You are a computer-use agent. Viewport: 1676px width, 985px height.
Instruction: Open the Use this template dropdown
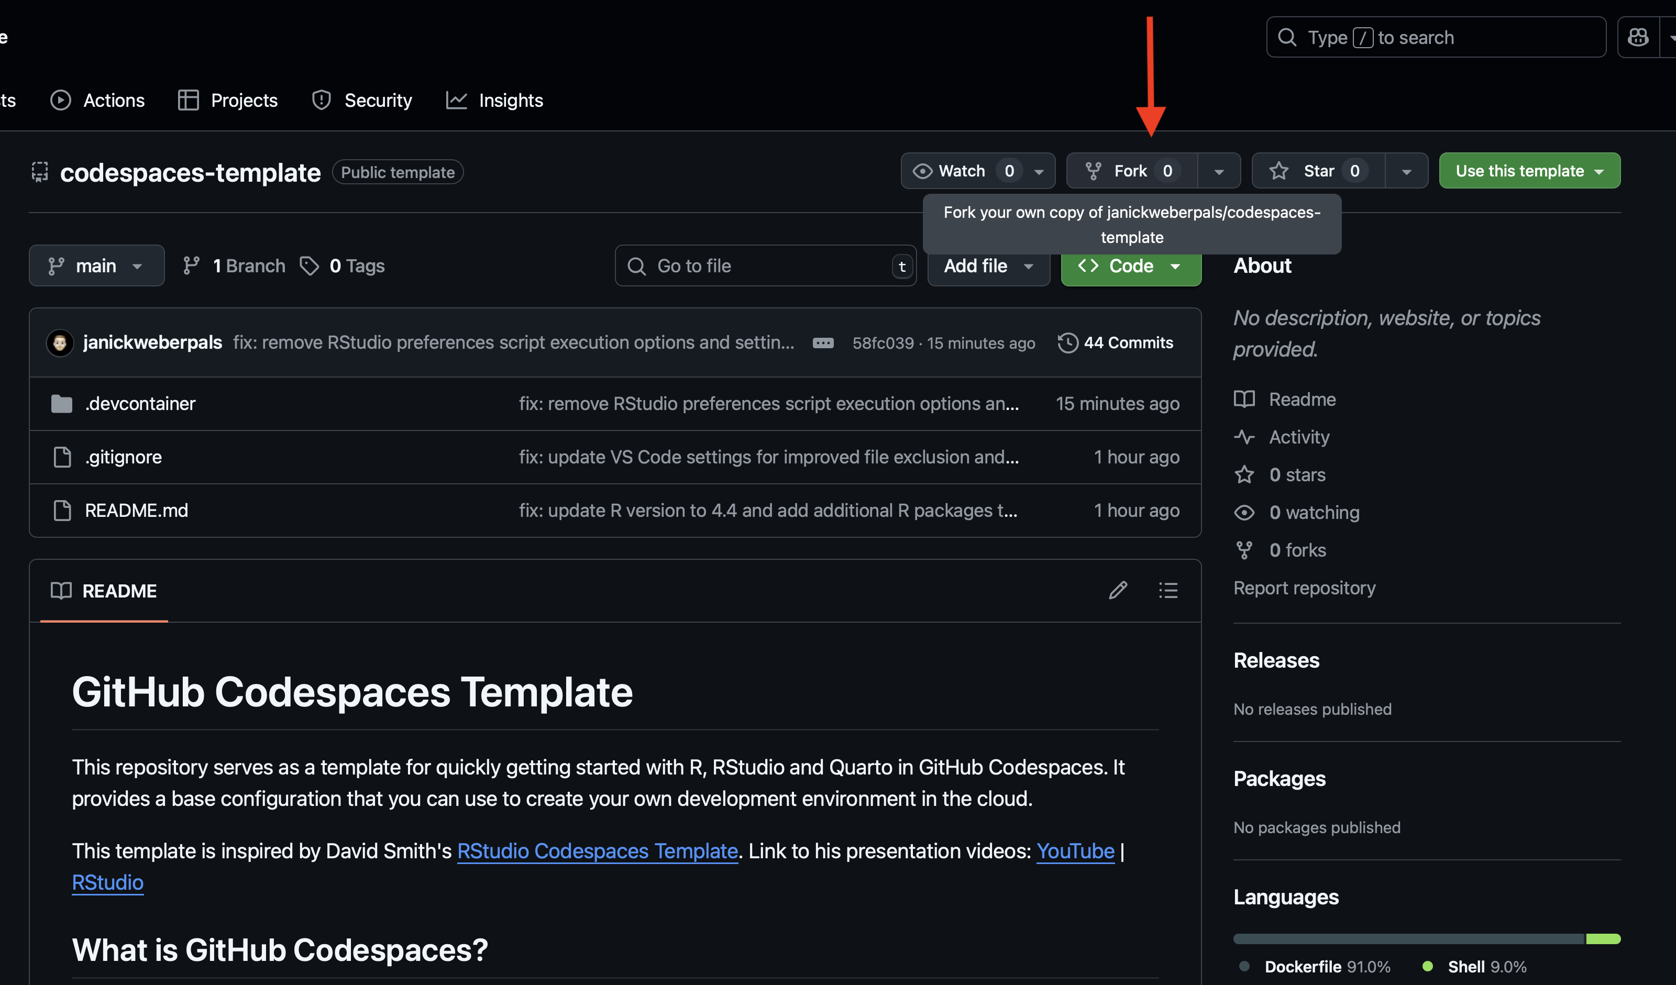(x=1530, y=171)
